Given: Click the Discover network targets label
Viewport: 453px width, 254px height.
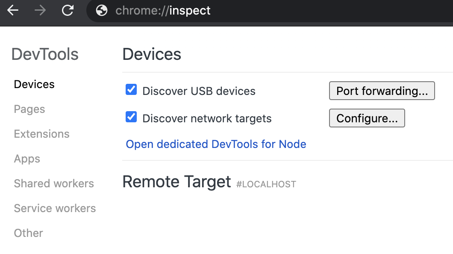Looking at the screenshot, I should coord(207,118).
